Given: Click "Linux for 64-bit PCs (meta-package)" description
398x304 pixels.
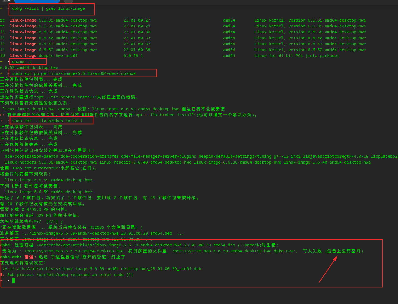Looking at the screenshot, I should click(x=297, y=56).
